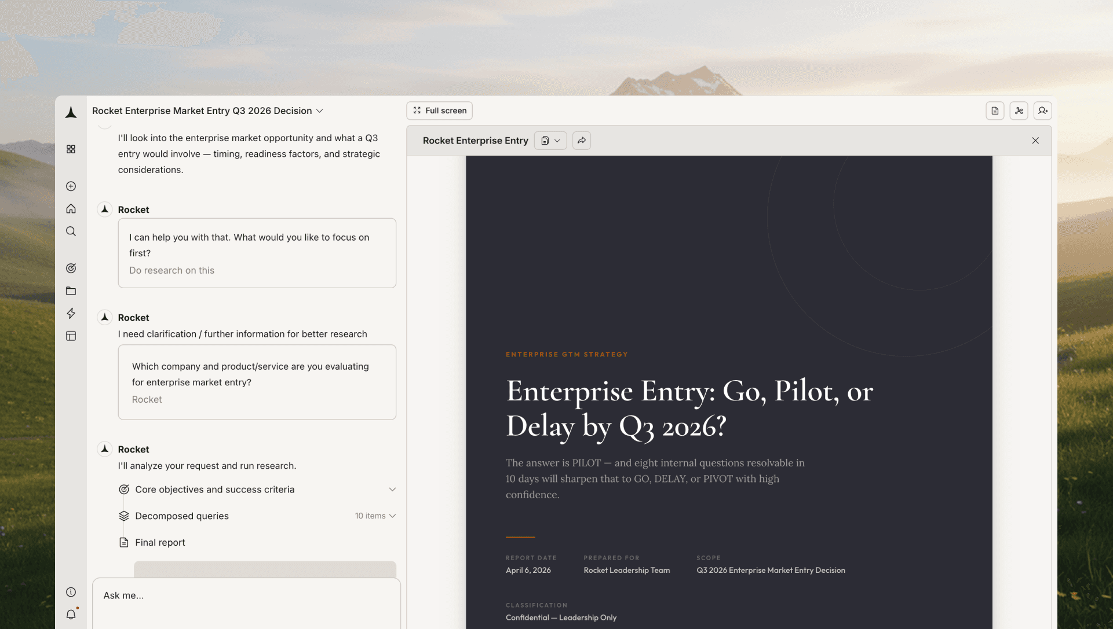Click the target goals sidebar icon
Image resolution: width=1113 pixels, height=629 pixels.
[x=71, y=268]
